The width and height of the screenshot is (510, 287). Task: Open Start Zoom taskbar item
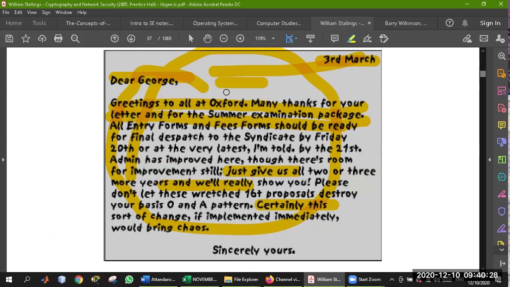point(365,279)
